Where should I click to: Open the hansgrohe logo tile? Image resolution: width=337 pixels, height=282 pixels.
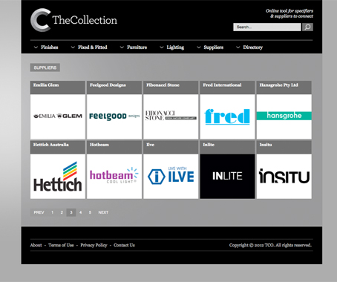[x=284, y=117]
